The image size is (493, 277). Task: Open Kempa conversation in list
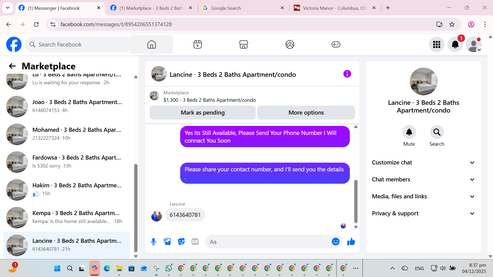(67, 217)
